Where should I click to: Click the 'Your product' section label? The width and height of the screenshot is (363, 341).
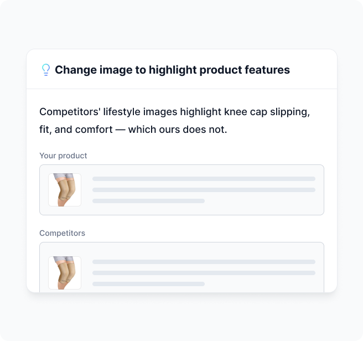click(63, 156)
